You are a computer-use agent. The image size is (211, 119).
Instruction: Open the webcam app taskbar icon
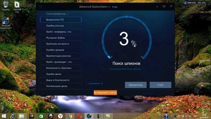(51, 116)
